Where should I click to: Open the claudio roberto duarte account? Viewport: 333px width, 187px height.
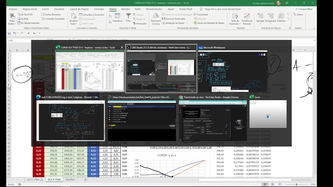pyautogui.click(x=266, y=3)
